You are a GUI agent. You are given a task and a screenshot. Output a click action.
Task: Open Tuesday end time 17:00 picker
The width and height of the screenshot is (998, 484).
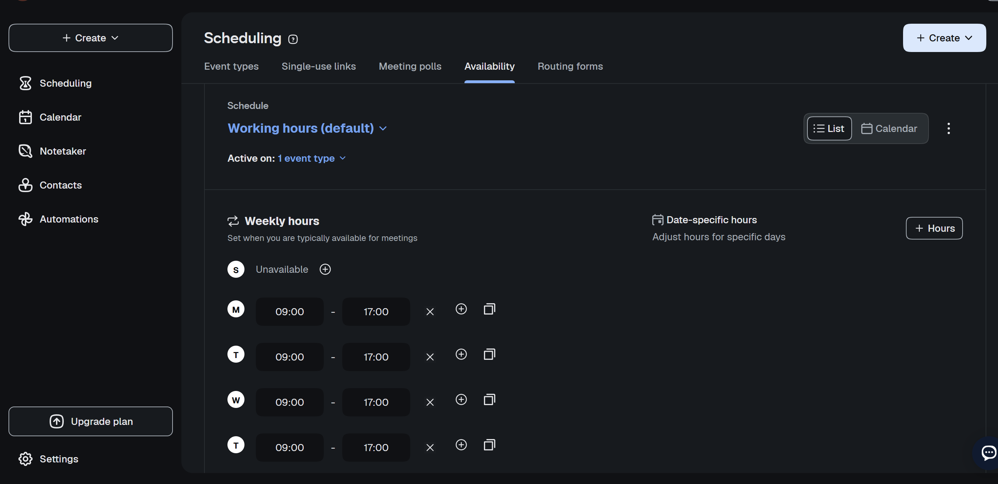tap(376, 357)
